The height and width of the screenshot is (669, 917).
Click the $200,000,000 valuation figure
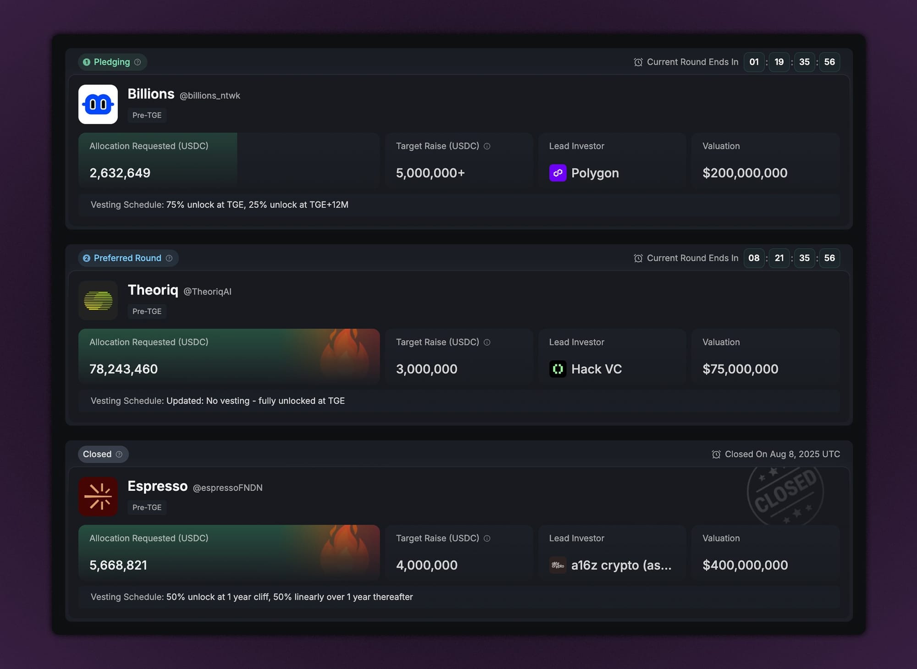745,173
